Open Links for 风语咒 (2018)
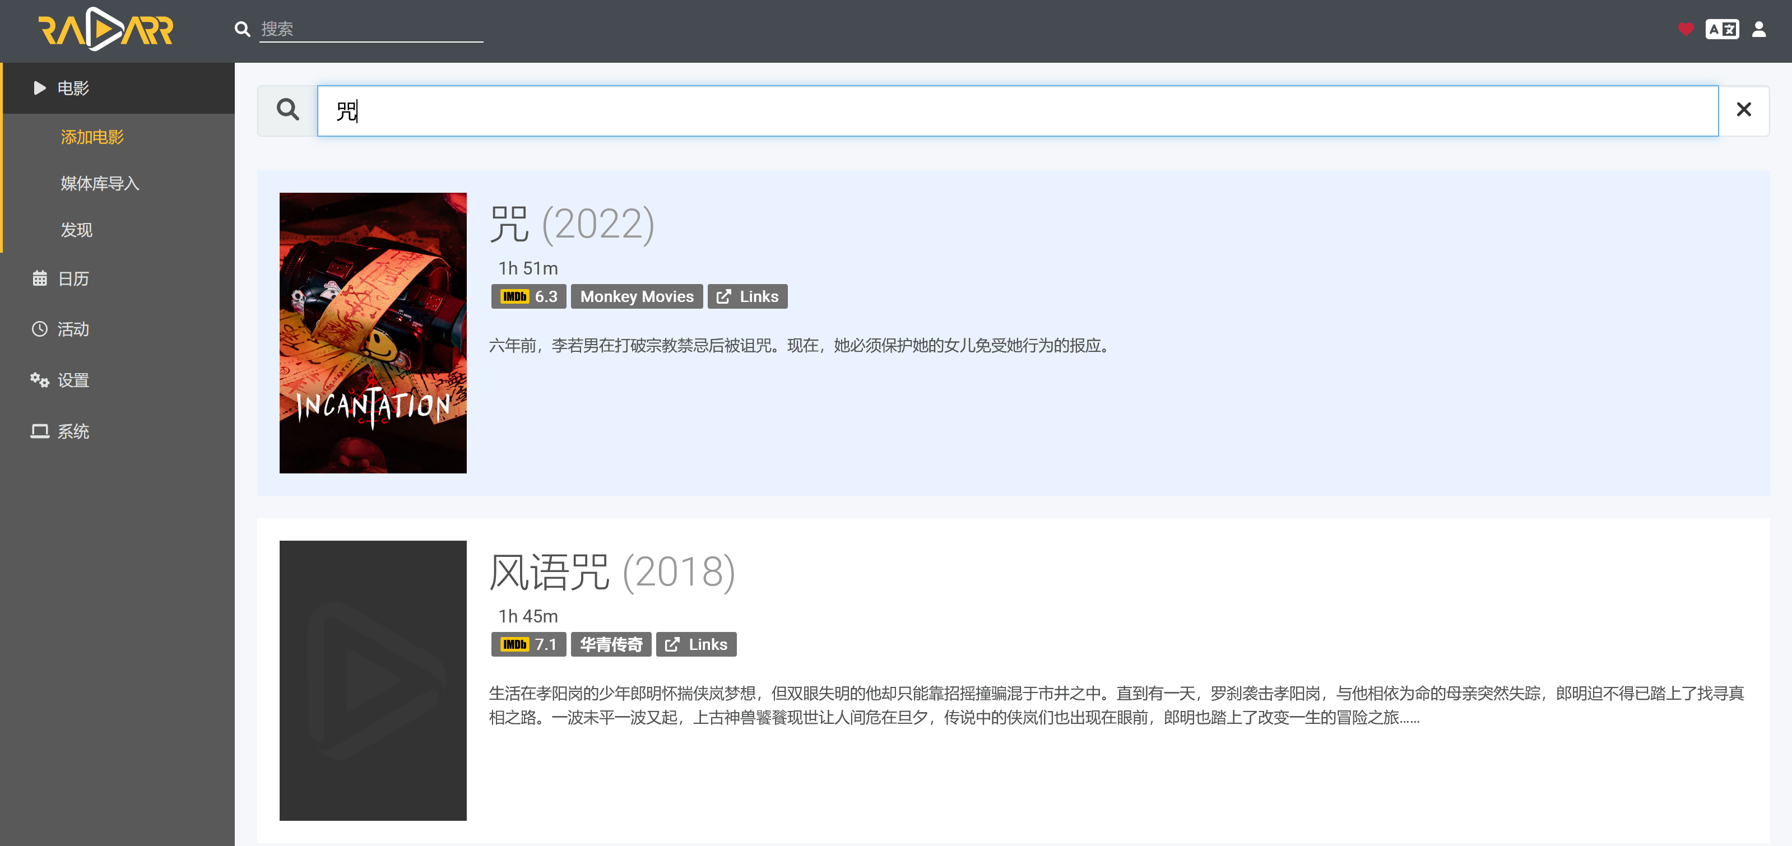Viewport: 1792px width, 846px height. (x=697, y=645)
